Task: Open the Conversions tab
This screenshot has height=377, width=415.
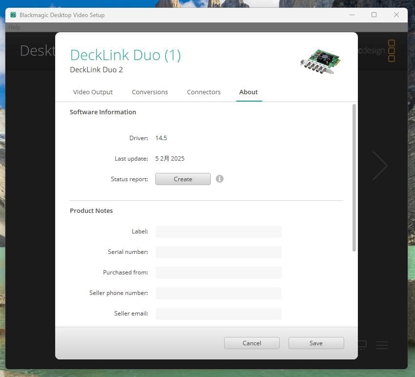Action: 150,92
